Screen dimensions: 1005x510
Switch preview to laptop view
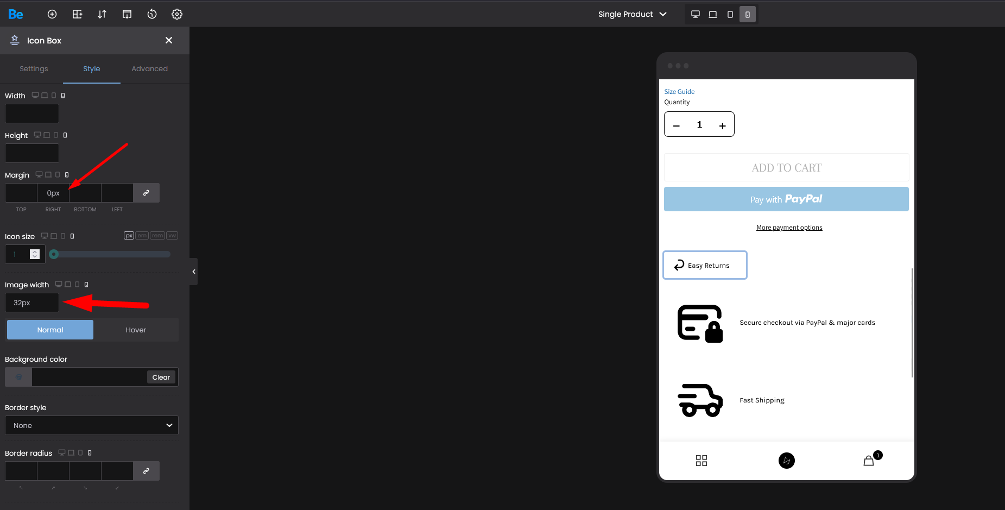point(713,14)
